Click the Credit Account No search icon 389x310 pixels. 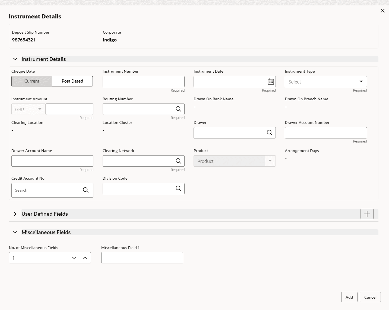(86, 190)
